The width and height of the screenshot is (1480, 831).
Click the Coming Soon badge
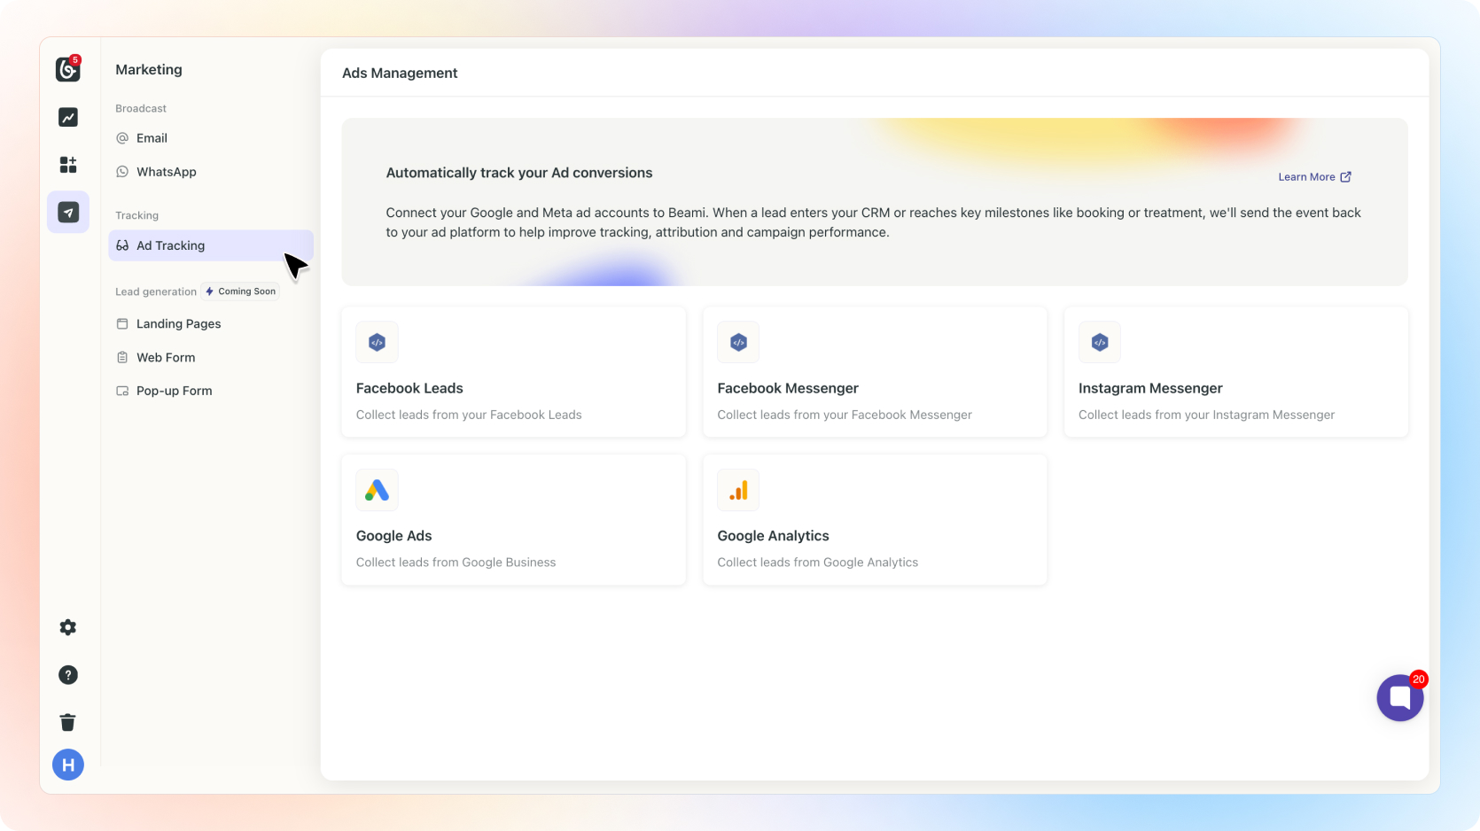[x=240, y=291]
